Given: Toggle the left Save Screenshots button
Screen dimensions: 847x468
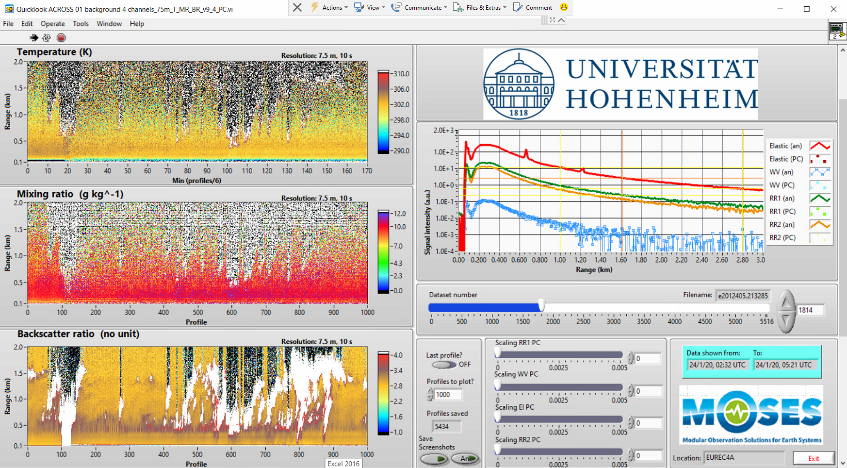Looking at the screenshot, I should click(x=434, y=458).
